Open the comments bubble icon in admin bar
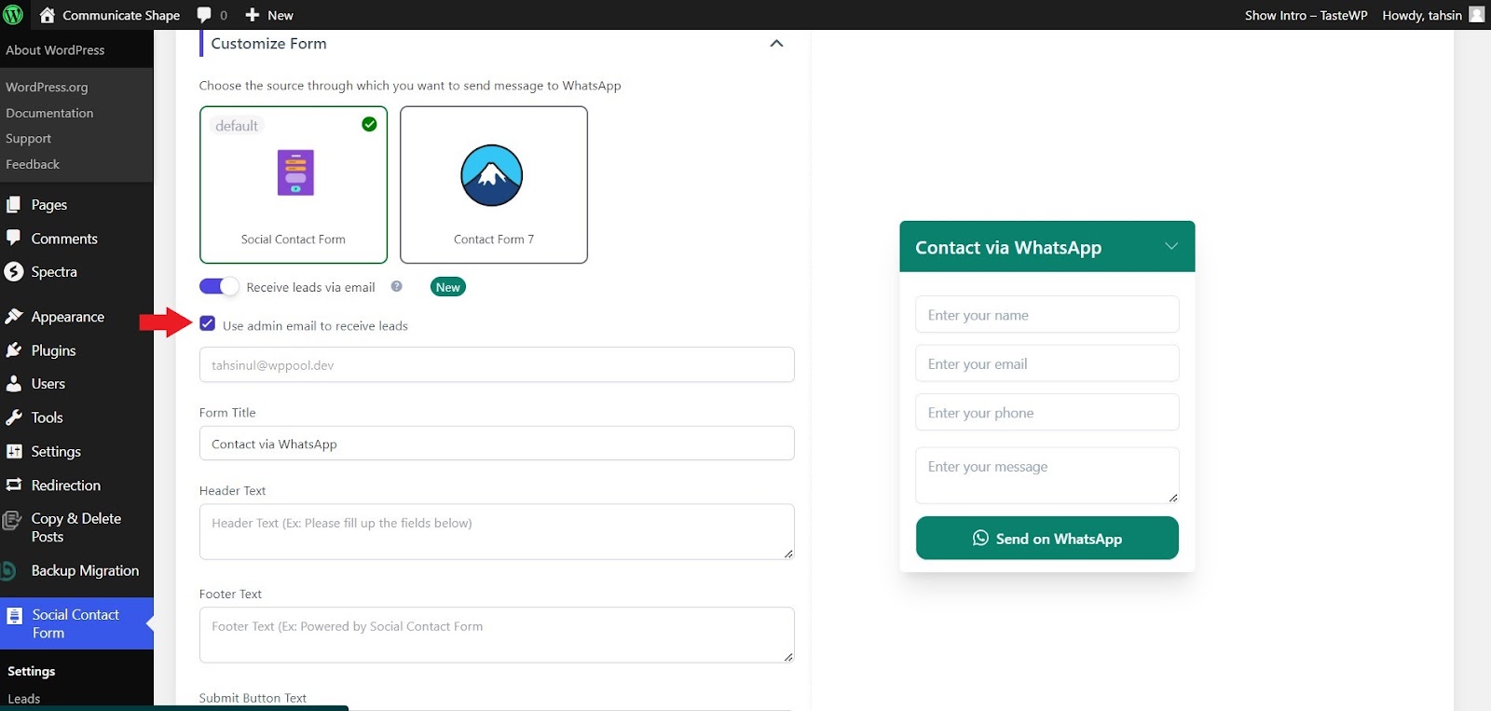This screenshot has height=711, width=1491. click(204, 15)
